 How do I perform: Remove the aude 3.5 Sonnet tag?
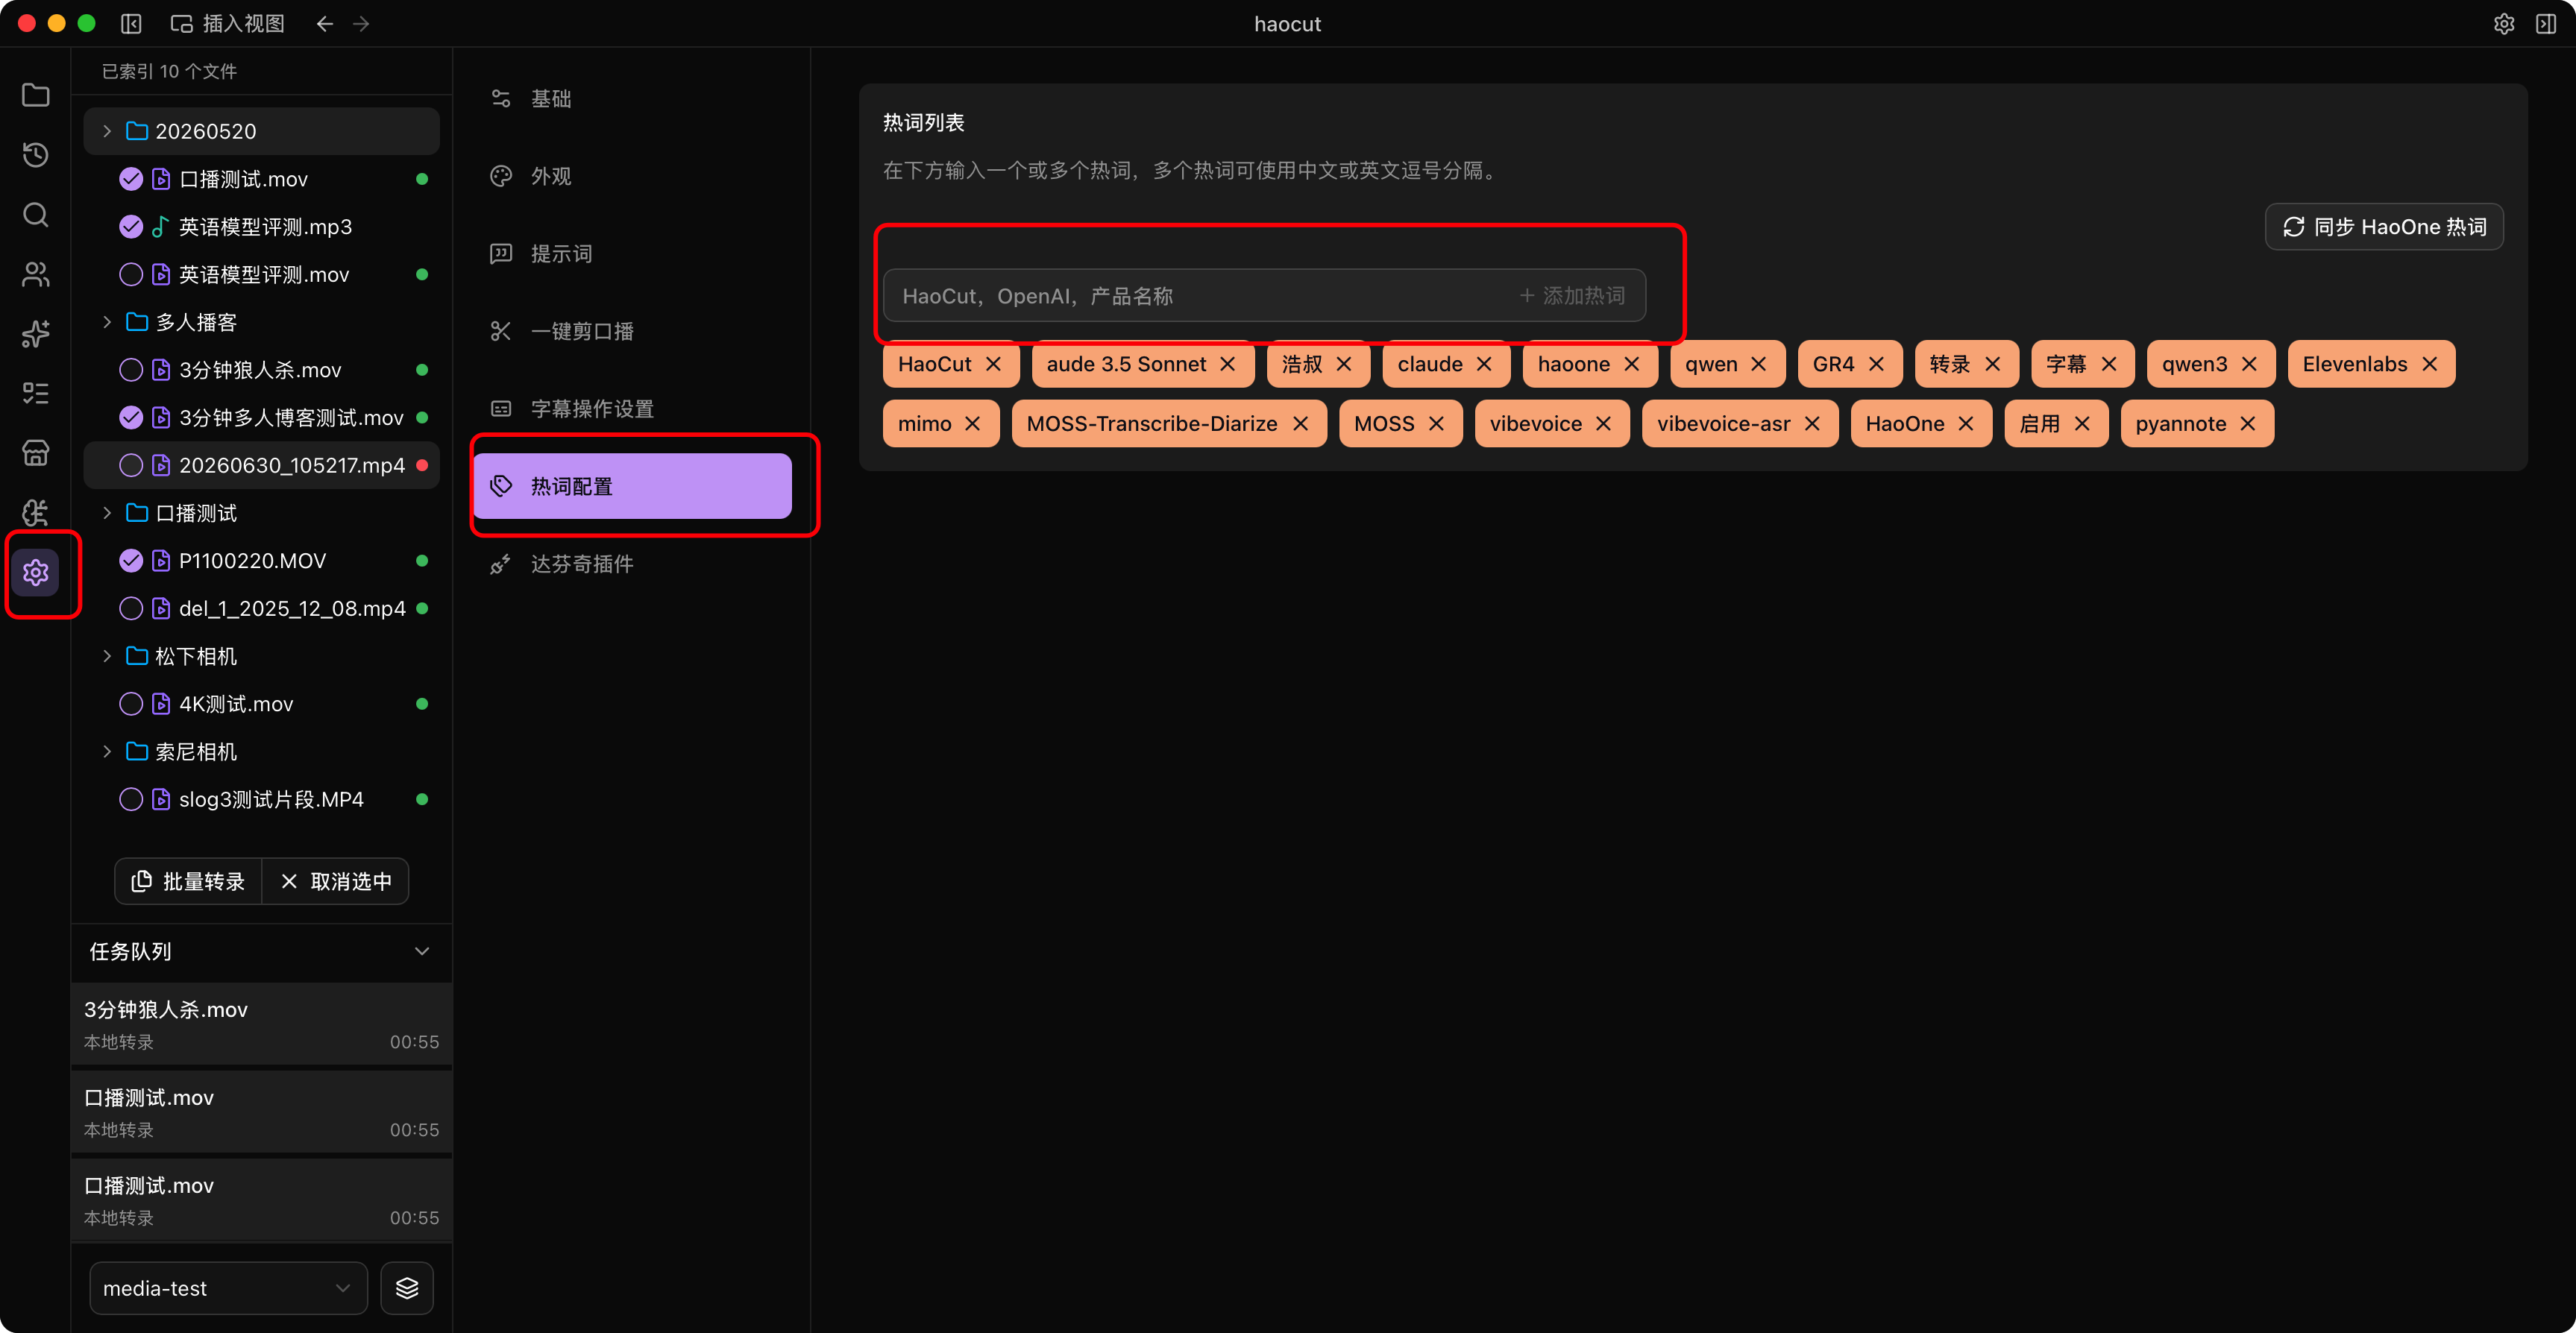point(1228,364)
